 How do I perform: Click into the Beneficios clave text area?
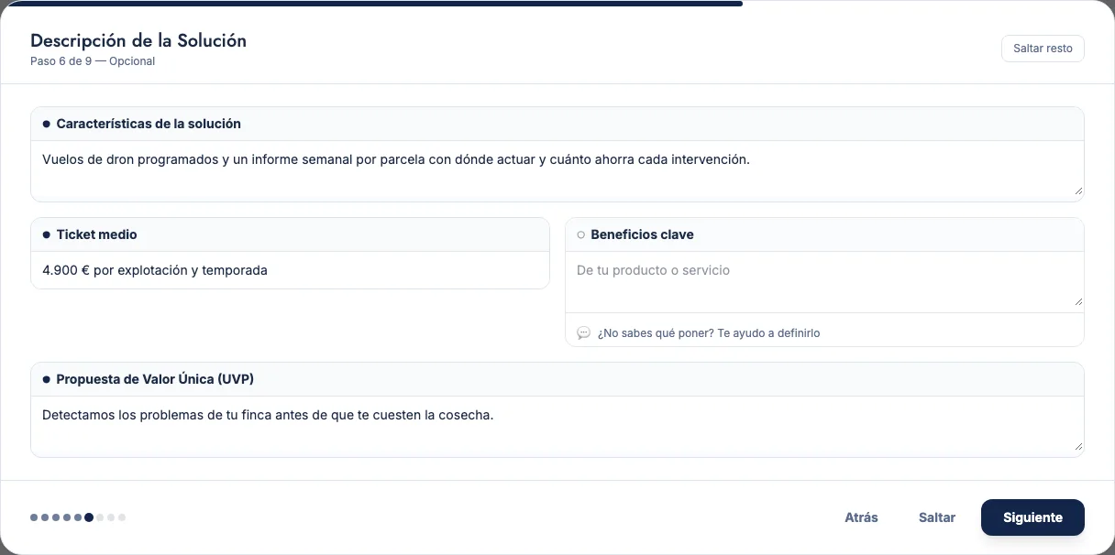[824, 282]
